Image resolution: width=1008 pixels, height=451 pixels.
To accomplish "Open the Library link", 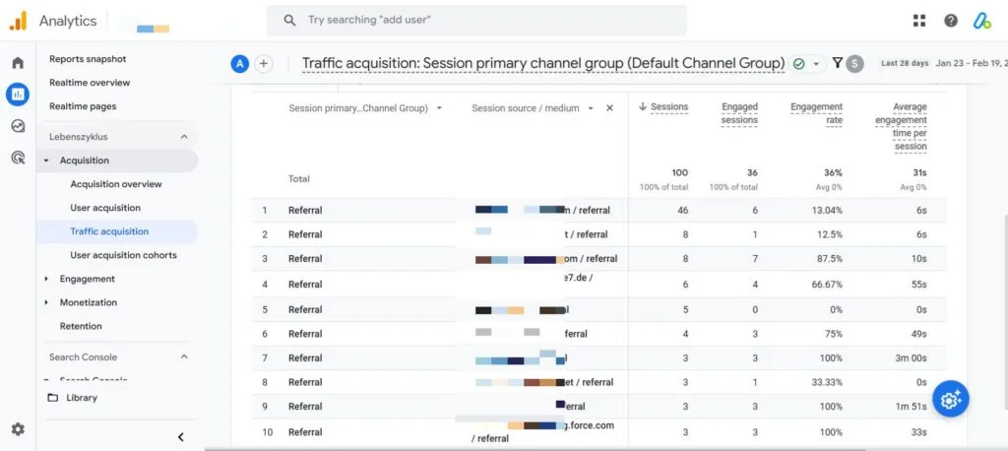I will 81,398.
